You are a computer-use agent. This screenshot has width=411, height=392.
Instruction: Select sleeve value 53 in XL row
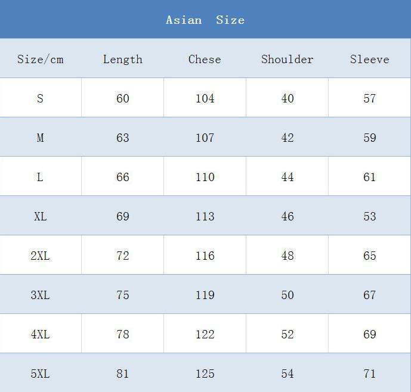pyautogui.click(x=369, y=216)
